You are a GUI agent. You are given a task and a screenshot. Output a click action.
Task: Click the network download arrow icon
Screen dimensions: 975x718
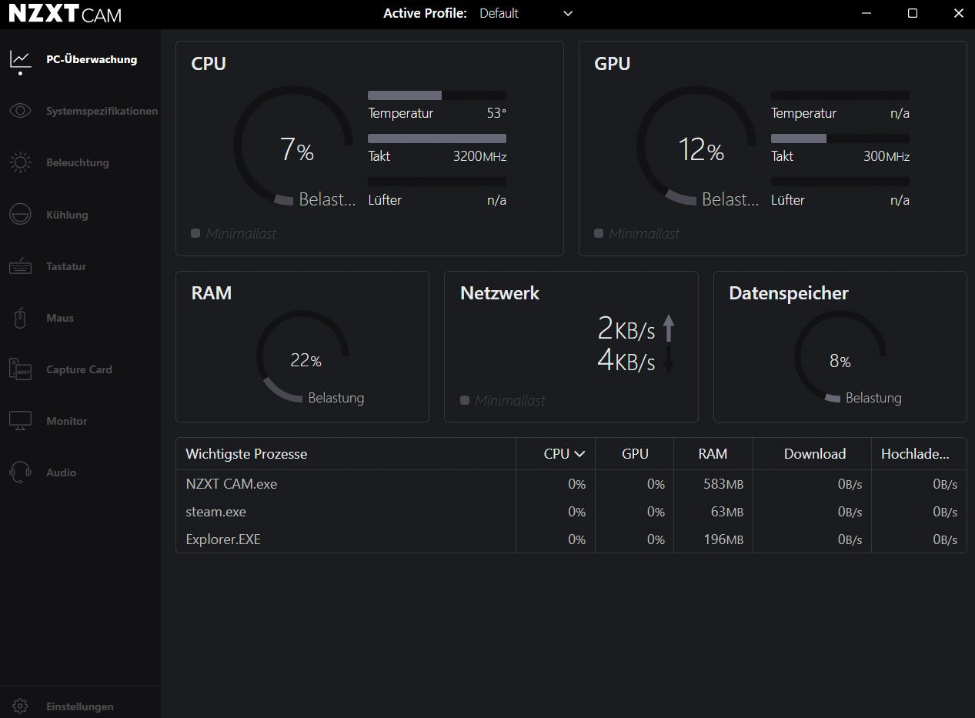pos(669,359)
